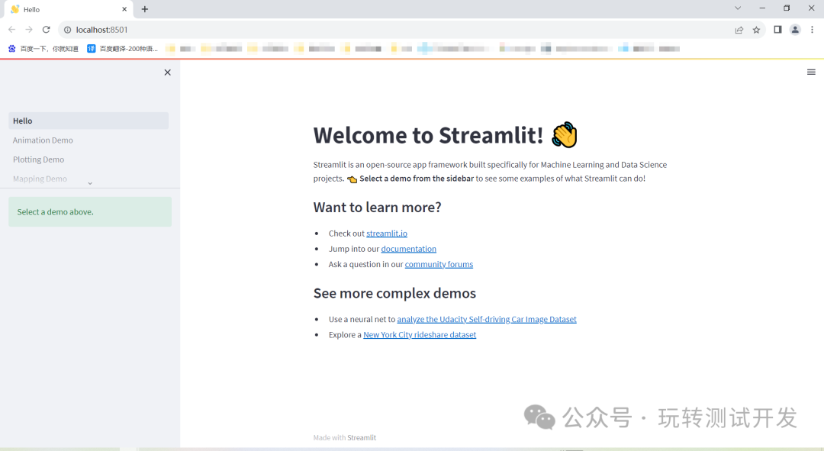
Task: Open the browser profile avatar
Action: click(x=795, y=30)
